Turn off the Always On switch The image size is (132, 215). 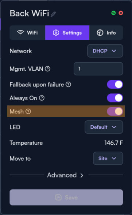115,98
